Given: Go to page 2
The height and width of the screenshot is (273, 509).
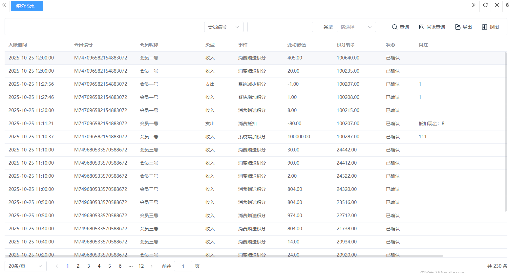Looking at the screenshot, I should (x=78, y=266).
